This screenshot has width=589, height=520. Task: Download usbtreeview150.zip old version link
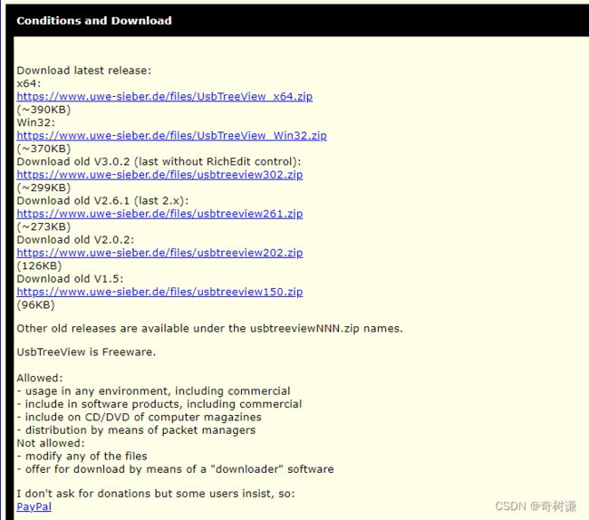pyautogui.click(x=159, y=292)
